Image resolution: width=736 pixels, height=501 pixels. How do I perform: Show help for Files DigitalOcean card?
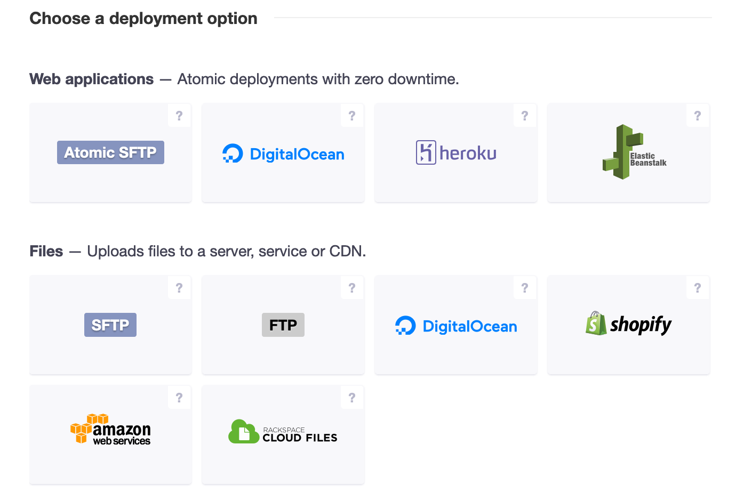525,288
